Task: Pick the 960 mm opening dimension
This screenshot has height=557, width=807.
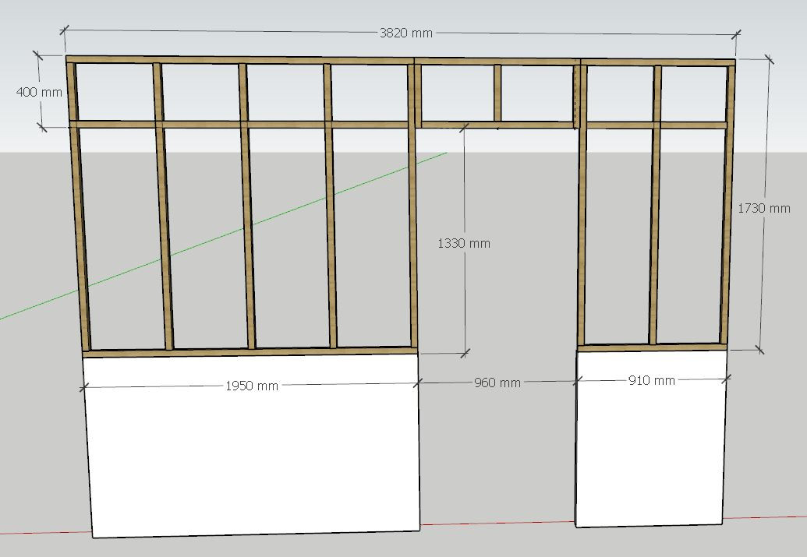Action: click(x=497, y=382)
